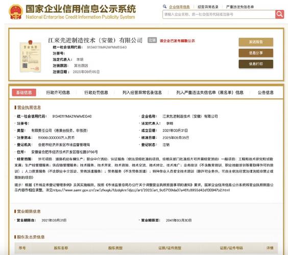
Task: Click the 详情 column header
Action: click(x=270, y=248)
